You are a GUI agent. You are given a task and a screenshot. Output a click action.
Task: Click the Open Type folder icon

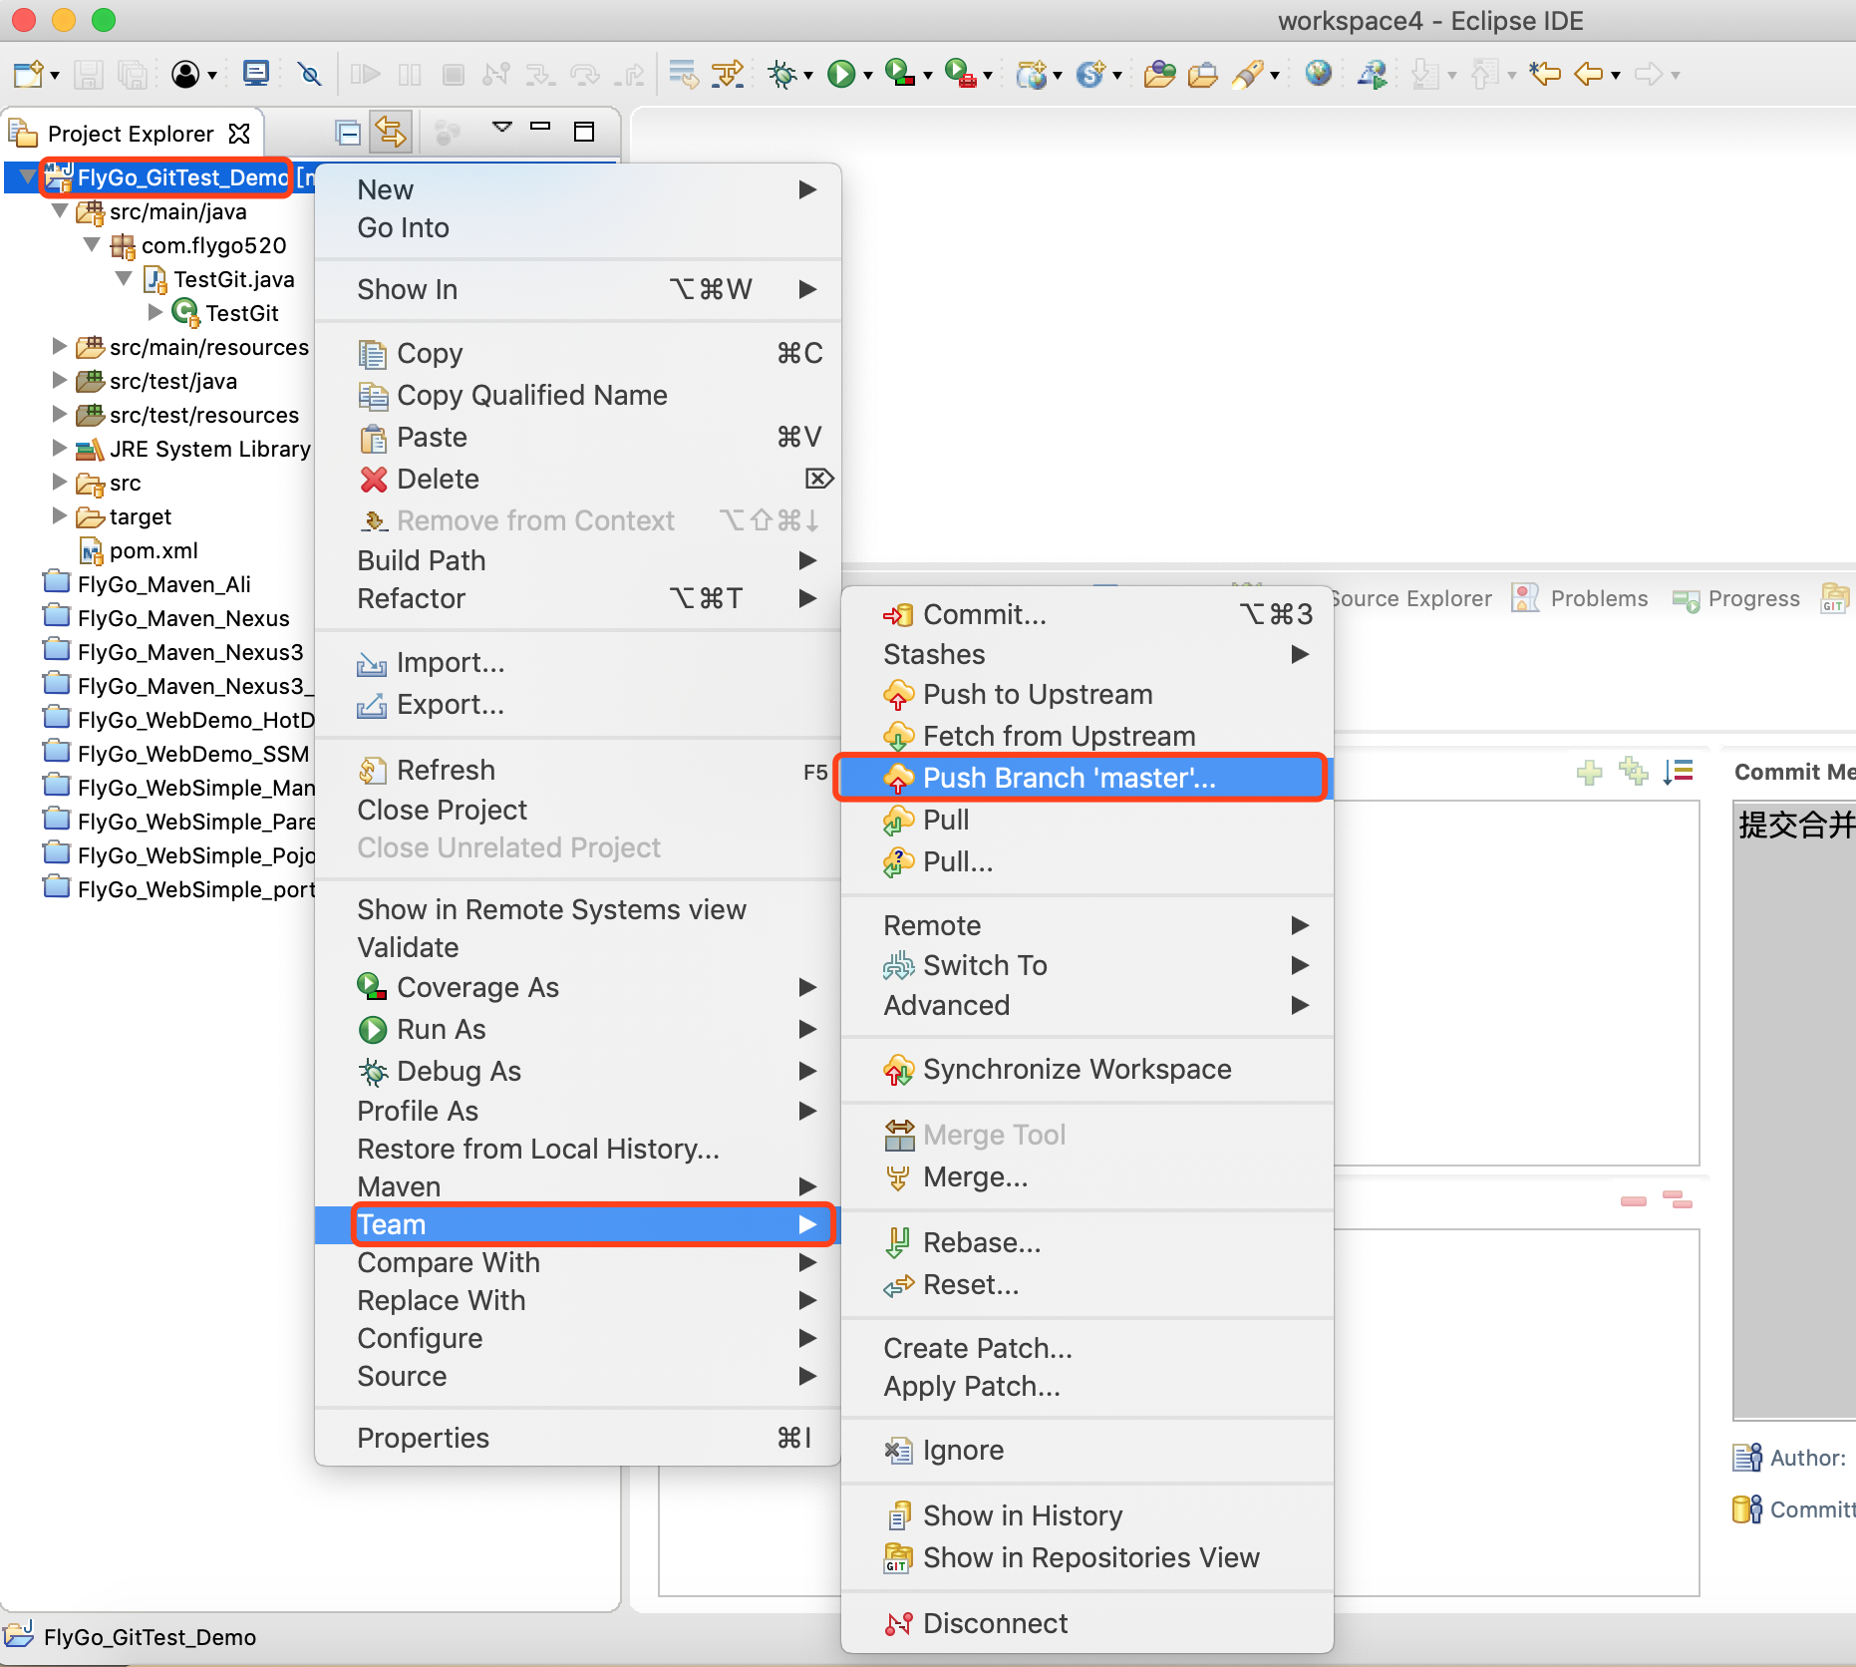pyautogui.click(x=1159, y=74)
